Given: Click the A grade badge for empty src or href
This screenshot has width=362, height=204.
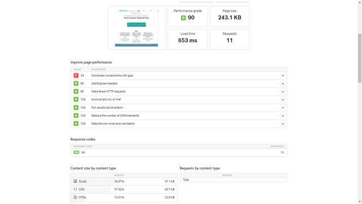Looking at the screenshot, I should (76, 100).
